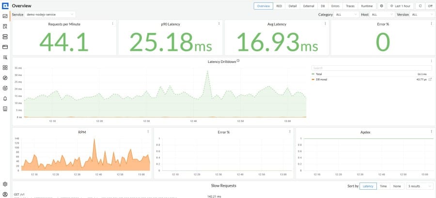Sort slow requests by Time

[x=383, y=186]
